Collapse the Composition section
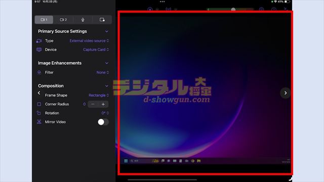 tap(107, 86)
